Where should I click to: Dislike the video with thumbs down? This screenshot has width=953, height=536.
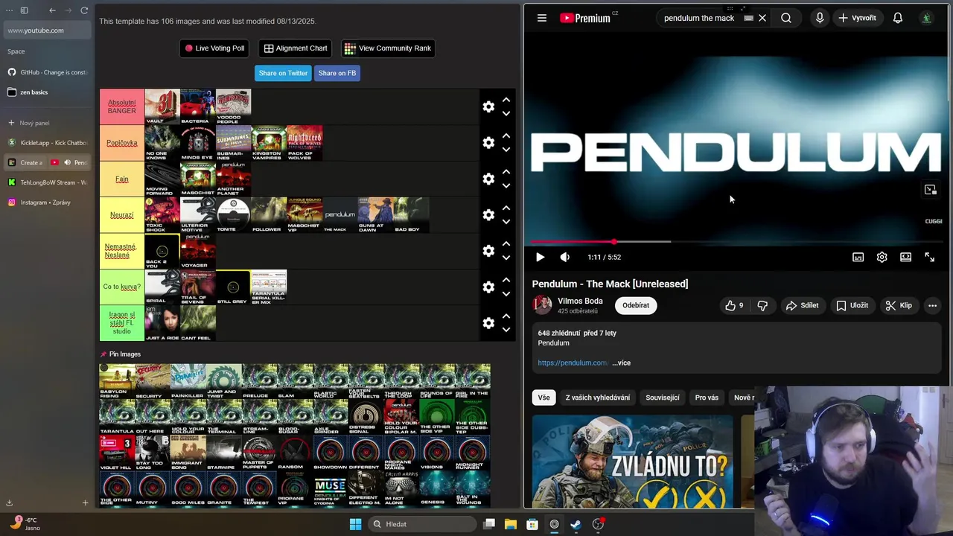[x=762, y=305]
